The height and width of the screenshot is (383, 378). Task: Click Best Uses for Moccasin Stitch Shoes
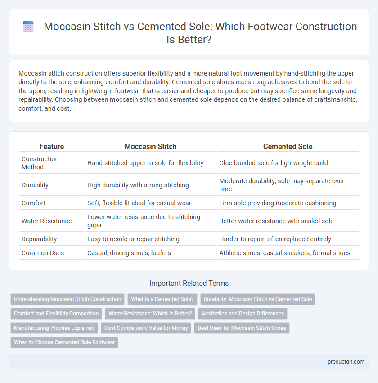coord(242,328)
